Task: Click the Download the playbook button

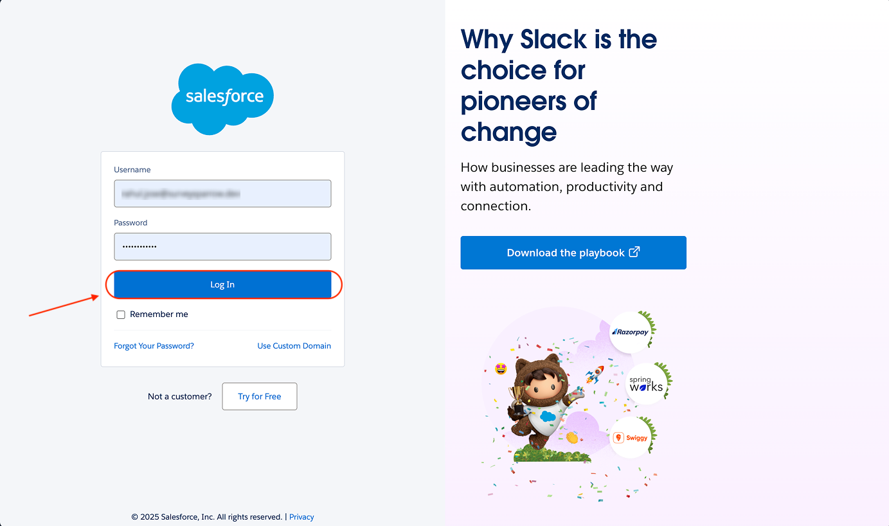Action: click(566, 253)
